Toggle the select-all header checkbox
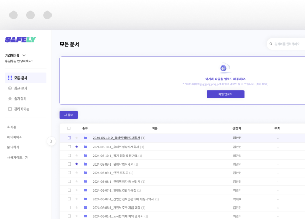The width and height of the screenshot is (305, 219). click(x=69, y=128)
